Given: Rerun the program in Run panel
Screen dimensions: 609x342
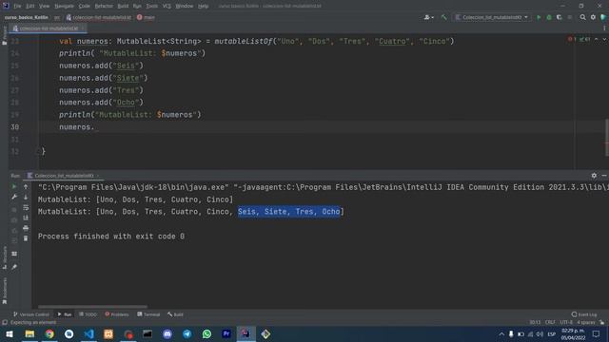Looking at the screenshot, I should 14,186.
